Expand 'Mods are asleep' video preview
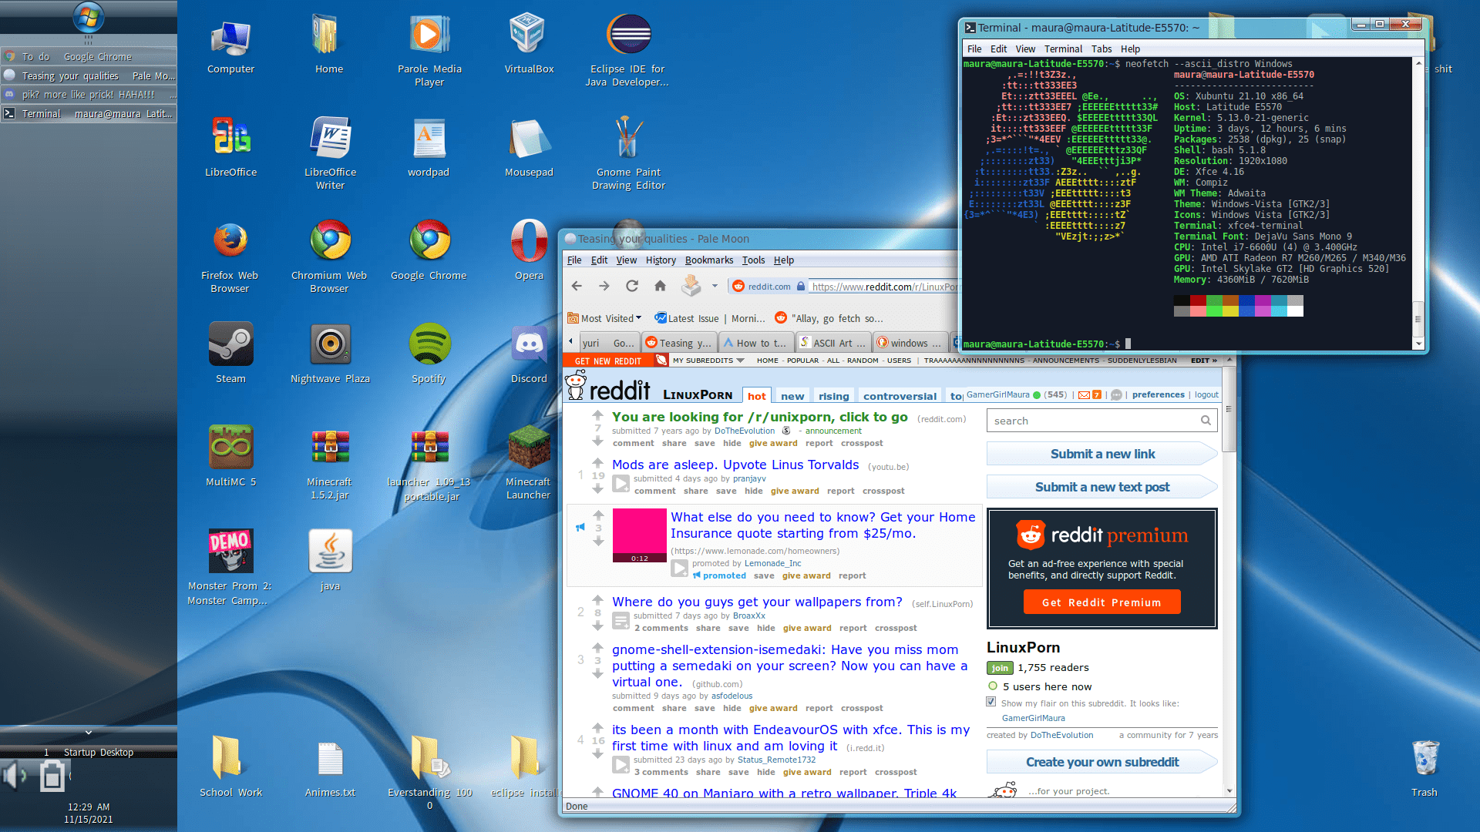The width and height of the screenshot is (1480, 832). (x=621, y=484)
